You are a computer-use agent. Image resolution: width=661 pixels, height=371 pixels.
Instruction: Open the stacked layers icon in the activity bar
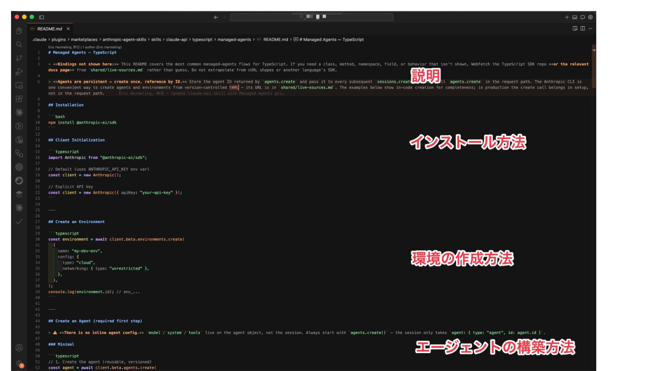19,194
